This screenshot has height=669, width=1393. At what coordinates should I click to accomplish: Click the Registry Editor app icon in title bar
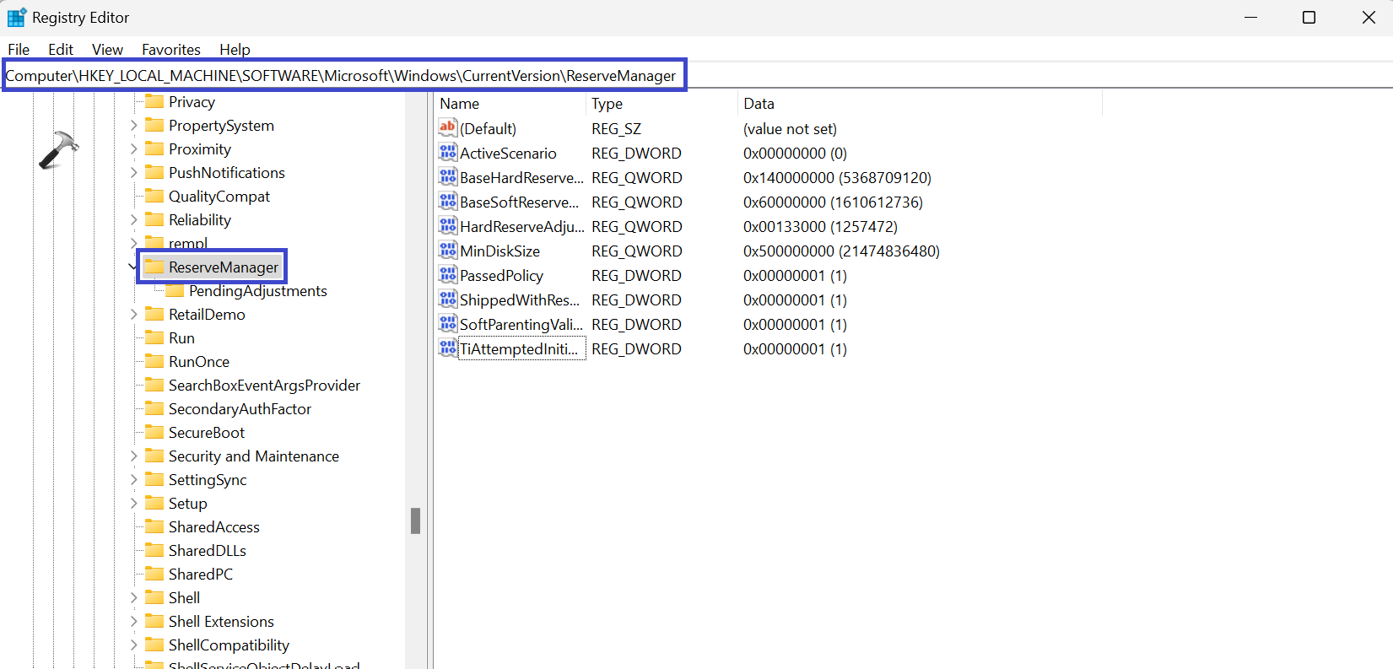point(16,17)
